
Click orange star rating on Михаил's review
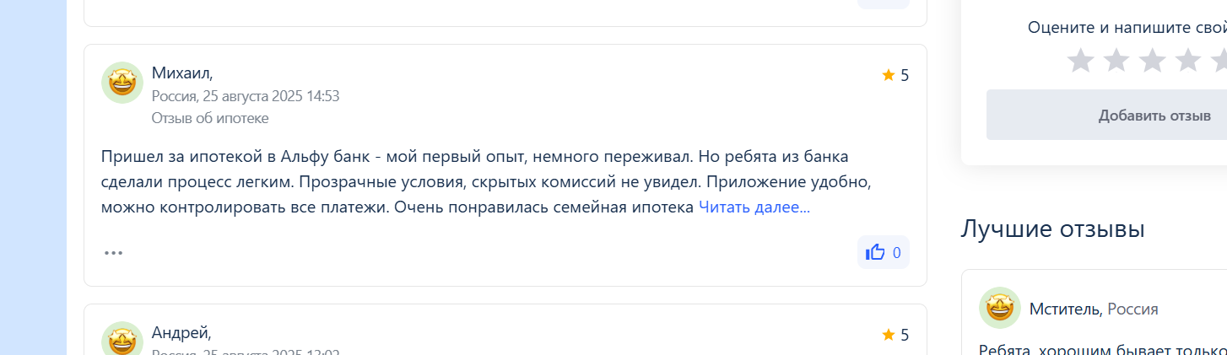888,75
